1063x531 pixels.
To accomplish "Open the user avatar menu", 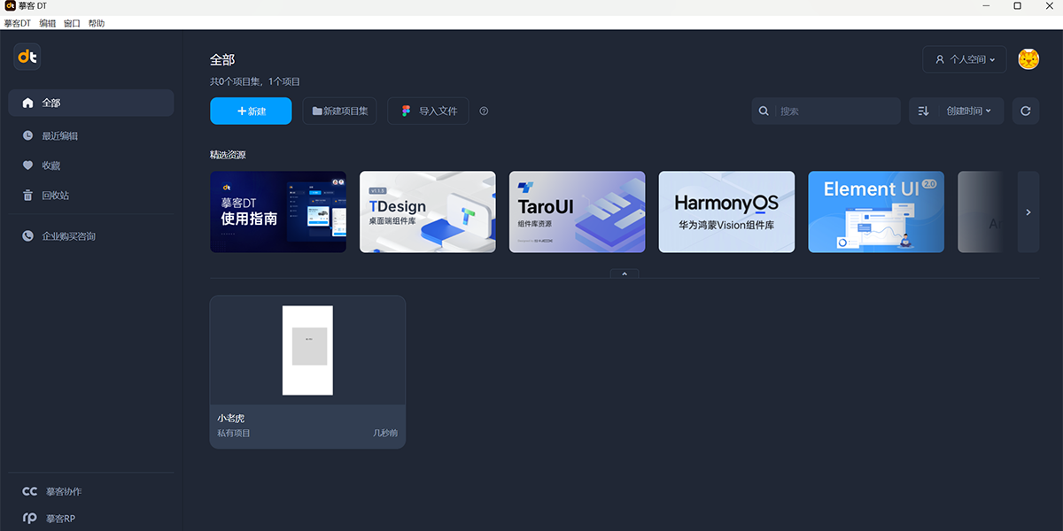I will [x=1028, y=59].
